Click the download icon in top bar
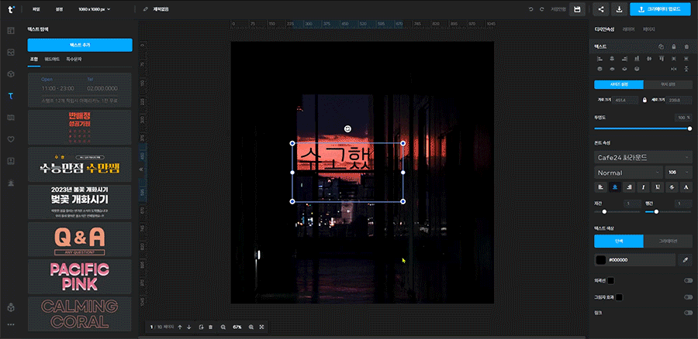The width and height of the screenshot is (698, 339). point(619,9)
